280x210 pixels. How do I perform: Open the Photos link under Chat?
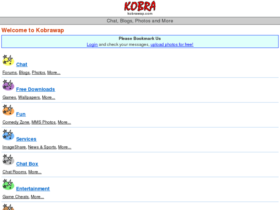point(39,72)
